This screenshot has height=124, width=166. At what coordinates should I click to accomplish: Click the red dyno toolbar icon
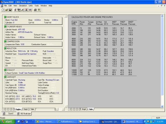[26, 10]
